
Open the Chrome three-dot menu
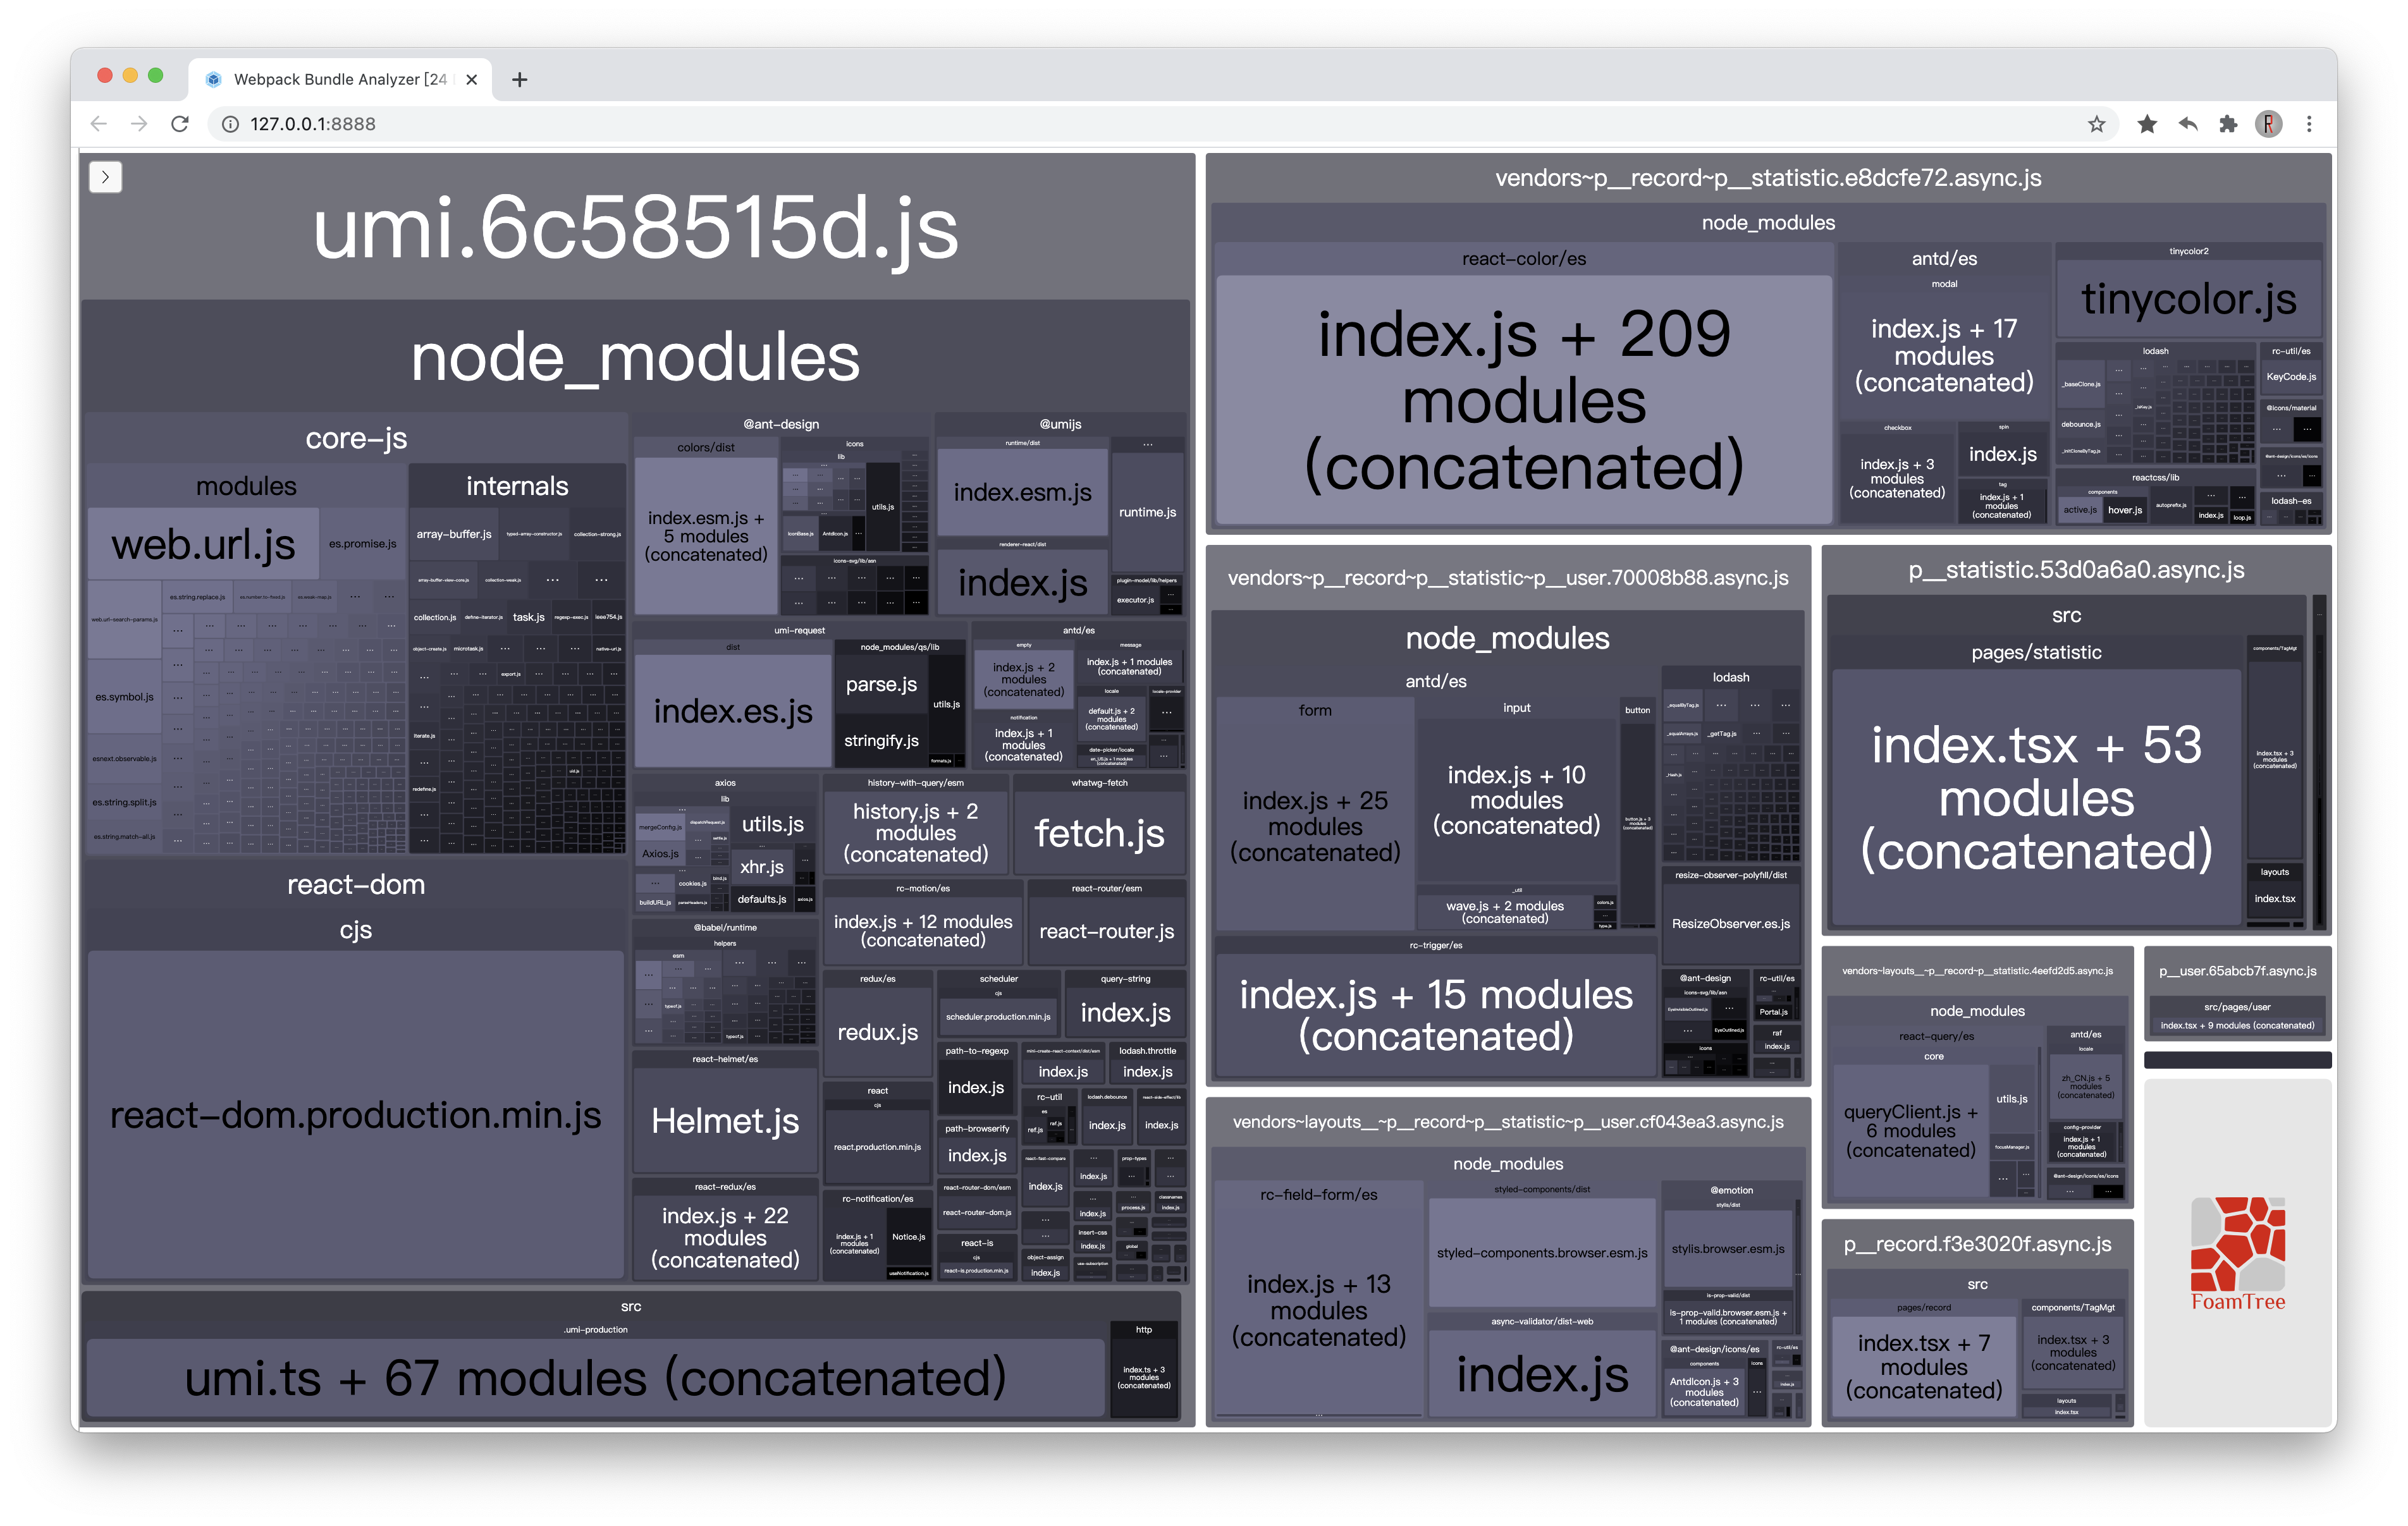[2309, 124]
